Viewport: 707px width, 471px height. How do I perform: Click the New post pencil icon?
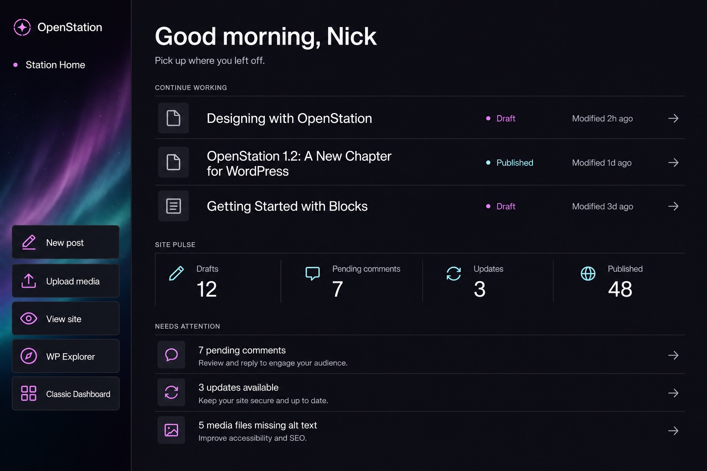[29, 242]
